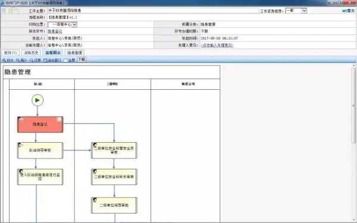Click the zoom out toolbar button
The image size is (357, 223).
click(21, 60)
